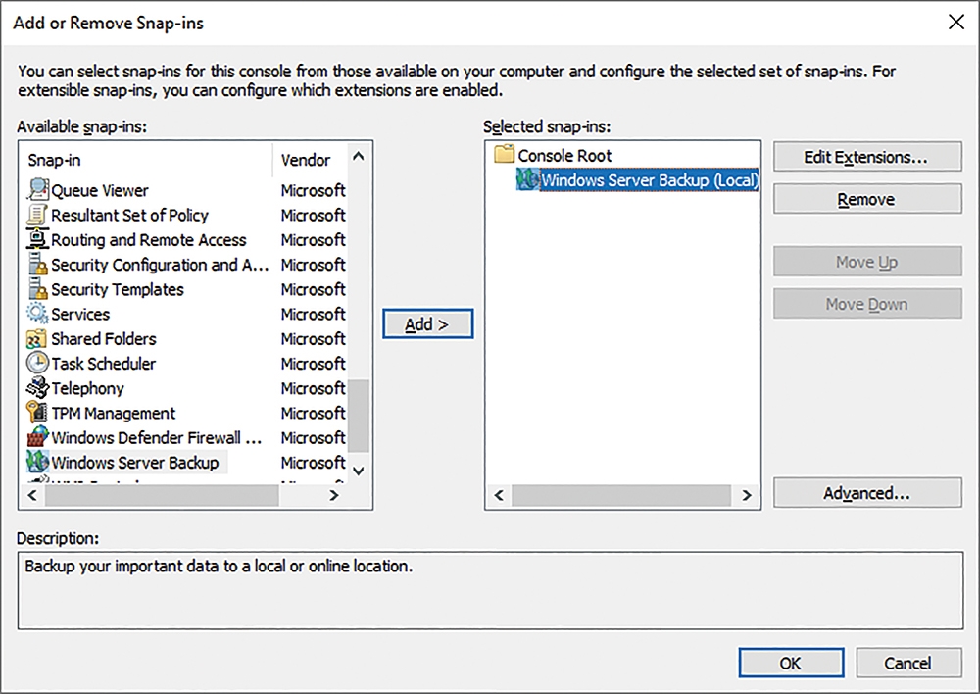This screenshot has height=694, width=980.
Task: Click the Move Up button
Action: pos(867,262)
